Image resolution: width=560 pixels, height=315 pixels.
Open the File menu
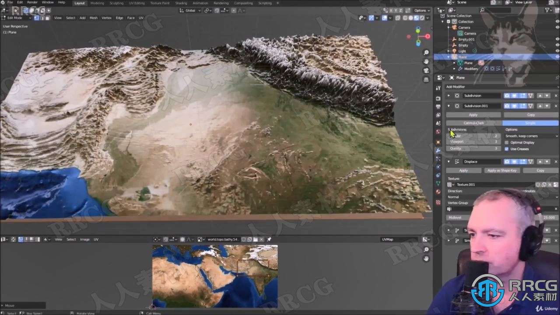10,3
